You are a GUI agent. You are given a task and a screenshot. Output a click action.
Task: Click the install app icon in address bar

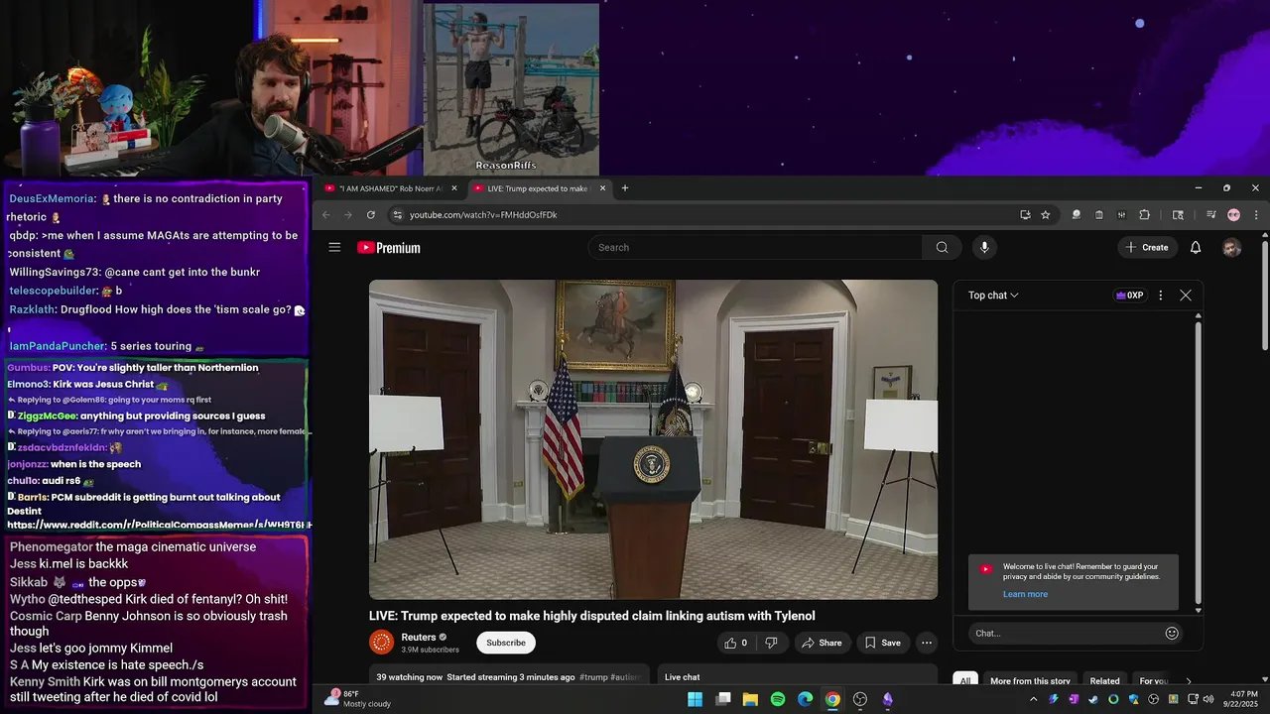point(1025,214)
